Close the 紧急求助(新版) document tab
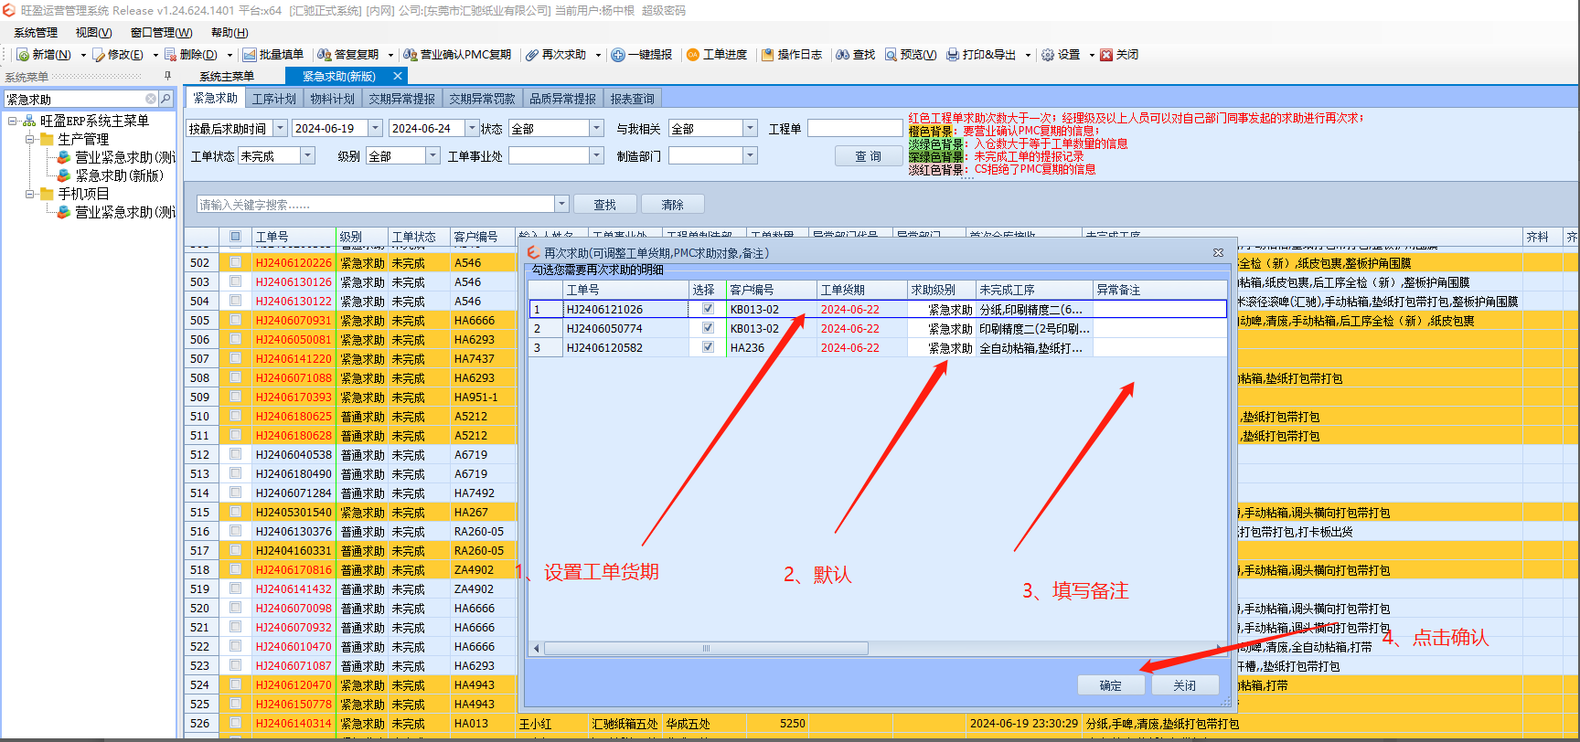 tap(397, 76)
